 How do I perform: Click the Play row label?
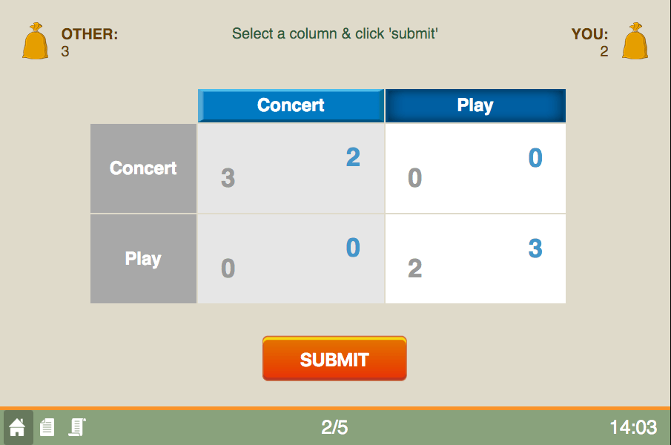143,259
